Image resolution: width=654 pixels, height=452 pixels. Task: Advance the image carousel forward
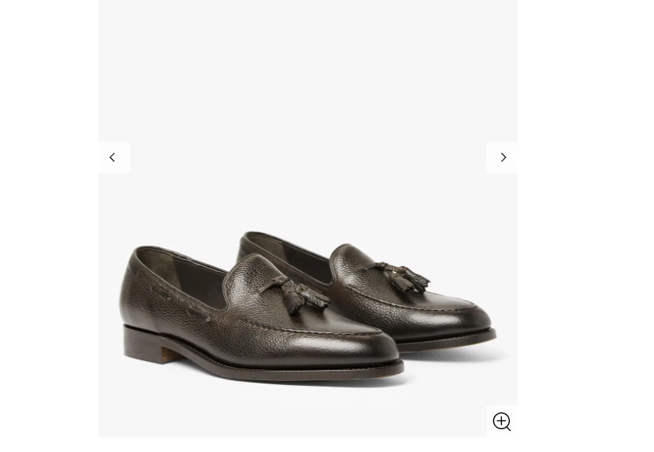[x=502, y=157]
